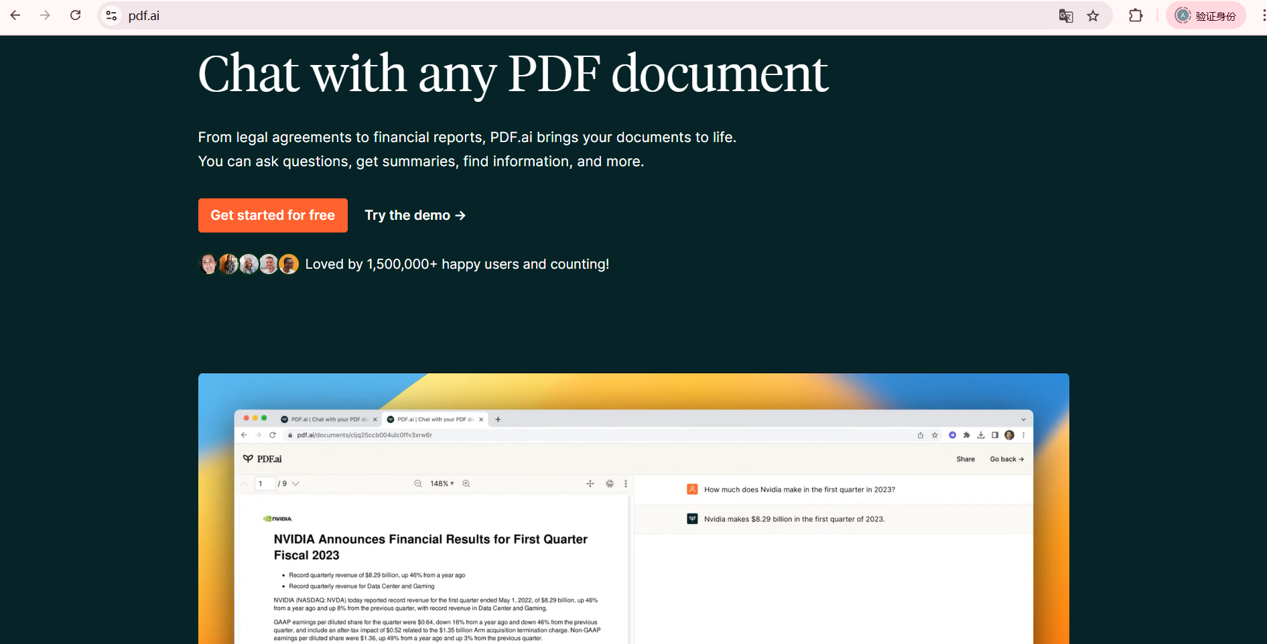Follow the Try the demo link

415,215
